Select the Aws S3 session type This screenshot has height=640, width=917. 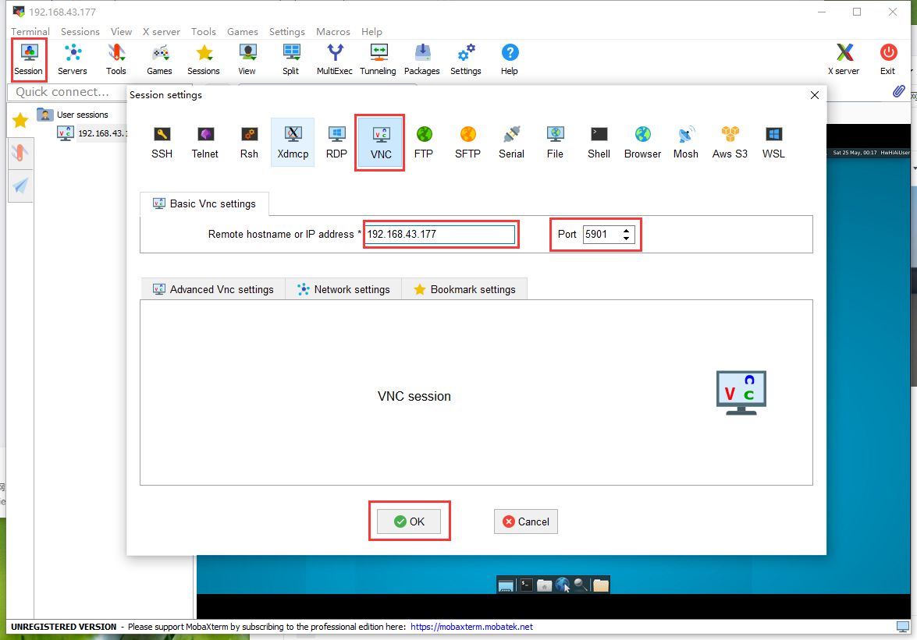[730, 143]
